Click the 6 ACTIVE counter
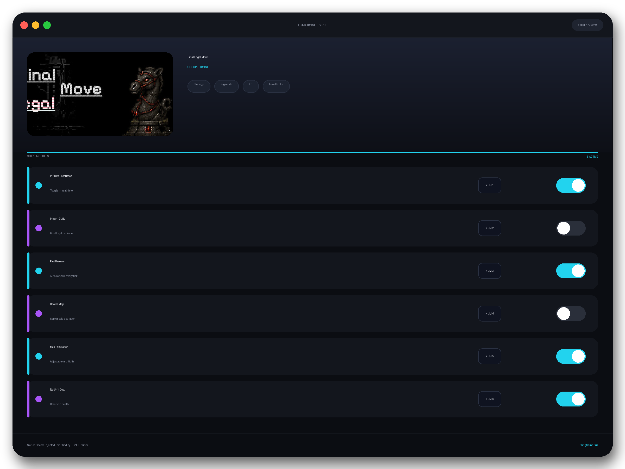The width and height of the screenshot is (625, 469). click(592, 157)
